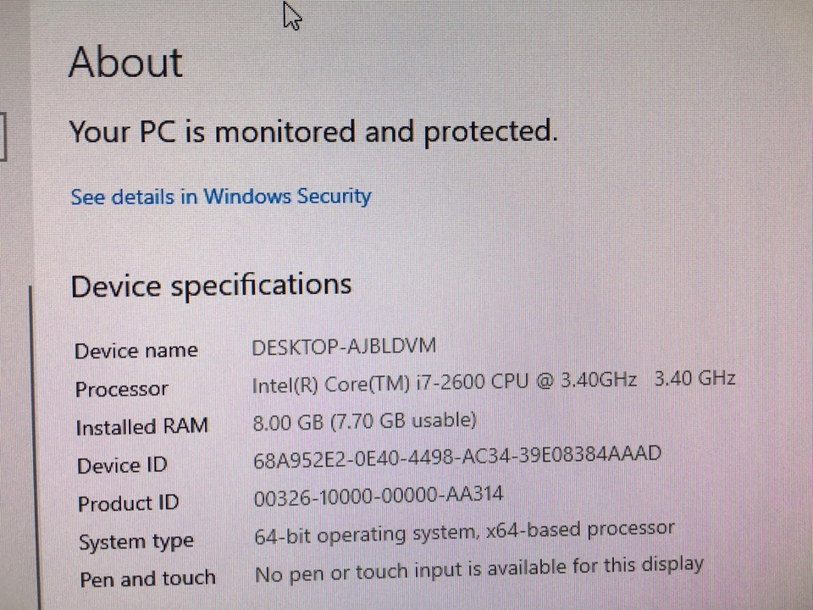The width and height of the screenshot is (813, 610).
Task: Select the DESKTOP-AJBLDVM device name value
Action: [x=345, y=346]
